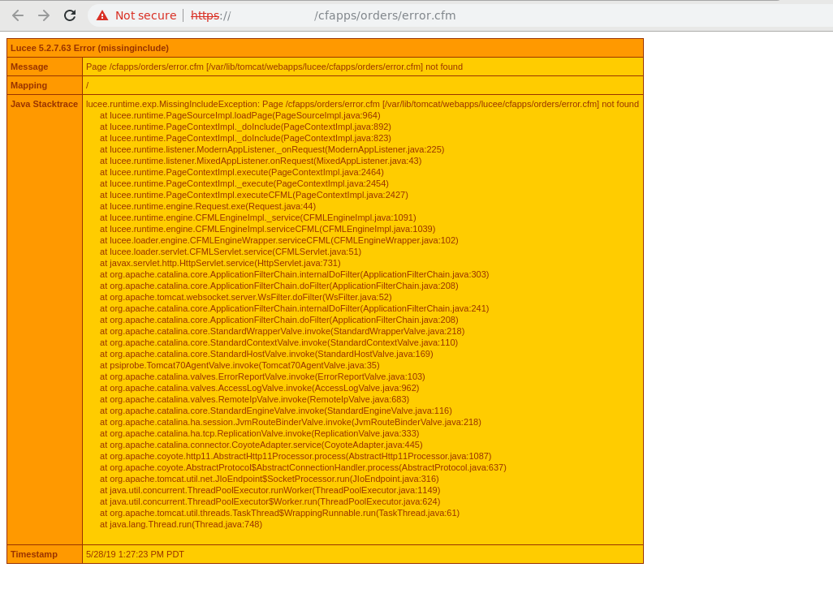Focus the address bar URL /cfapps/orders/error.cfm
This screenshot has height=602, width=833.
coord(385,15)
